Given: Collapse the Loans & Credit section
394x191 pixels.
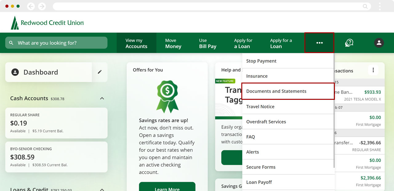Looking at the screenshot, I should click(x=102, y=189).
